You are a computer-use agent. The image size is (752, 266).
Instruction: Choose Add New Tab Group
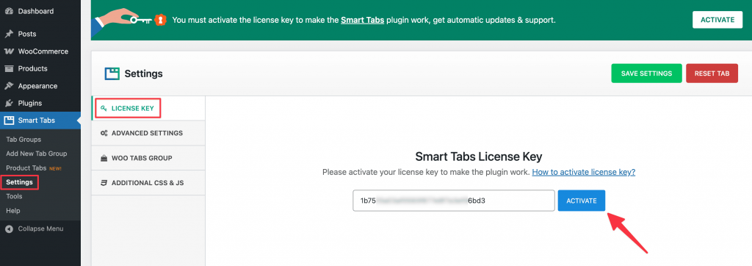tap(37, 154)
